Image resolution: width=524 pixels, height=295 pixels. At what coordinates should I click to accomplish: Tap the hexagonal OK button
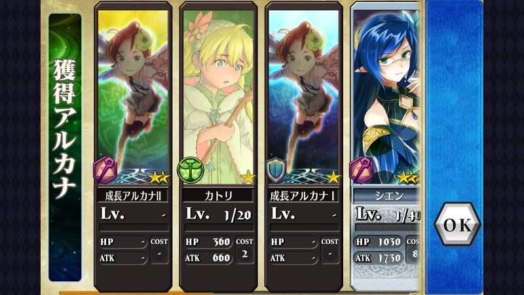[x=457, y=224]
